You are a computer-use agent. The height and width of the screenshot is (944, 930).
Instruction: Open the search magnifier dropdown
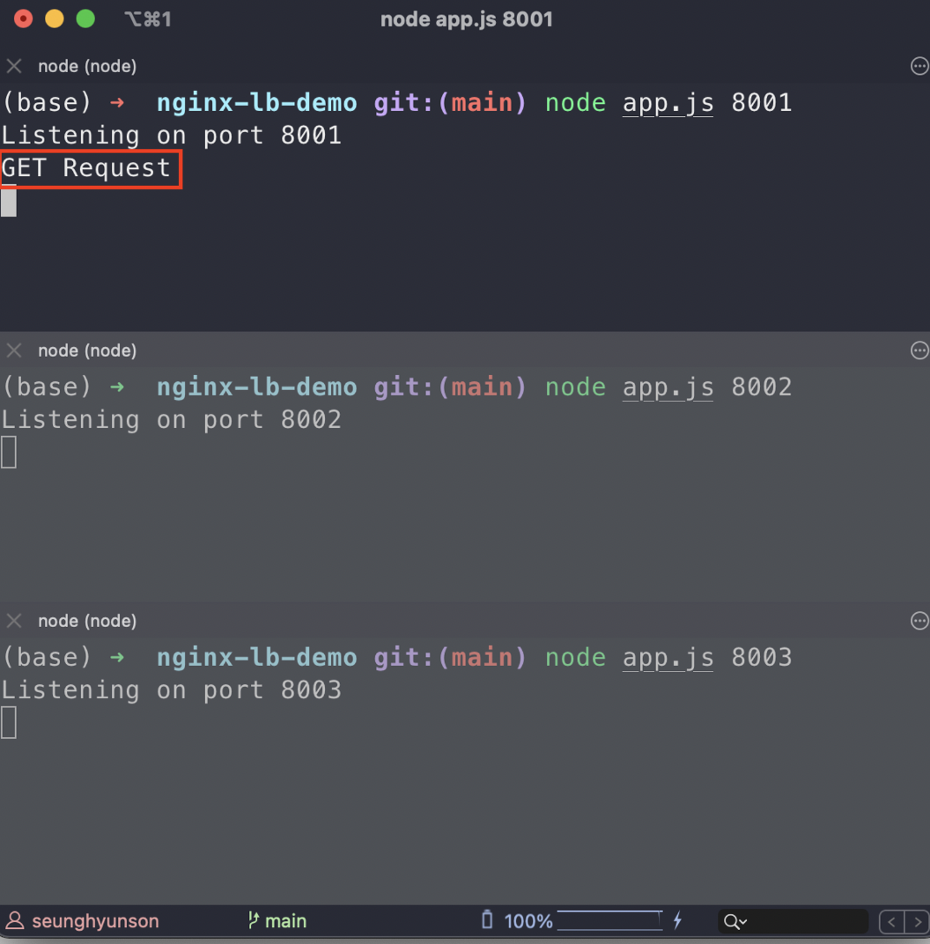point(735,921)
